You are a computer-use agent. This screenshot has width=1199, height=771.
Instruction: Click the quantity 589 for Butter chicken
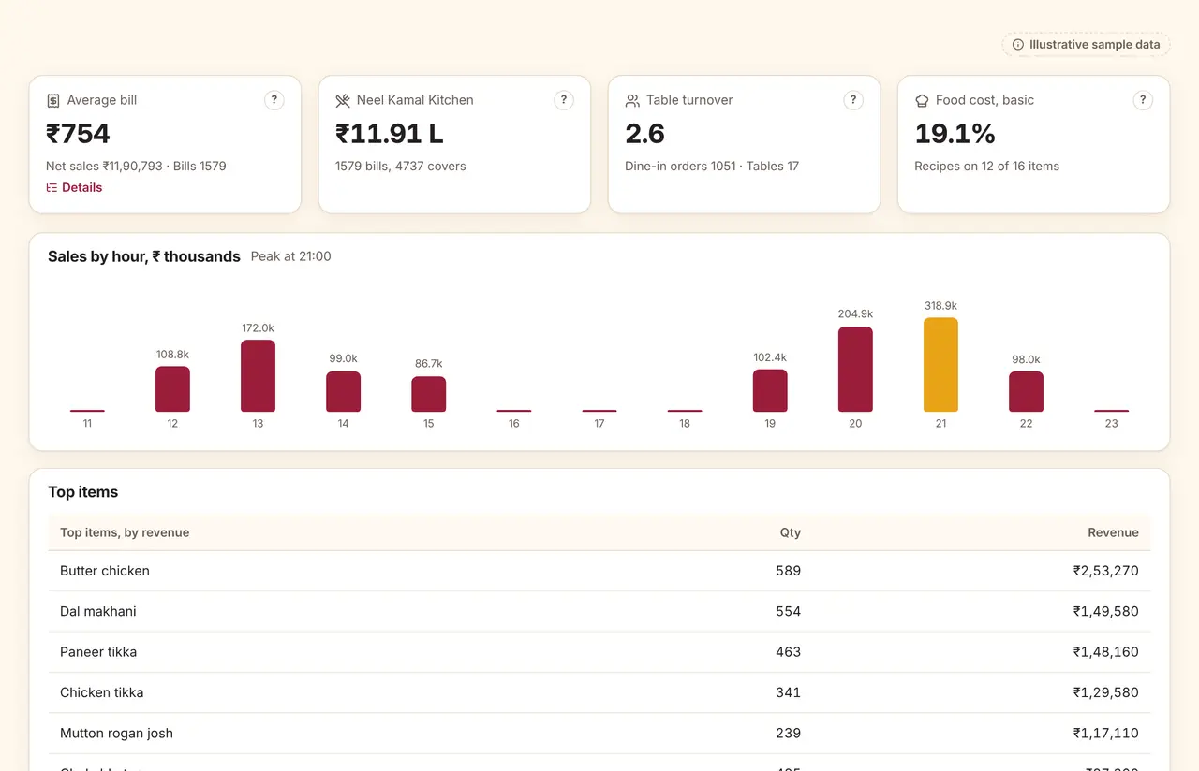(789, 571)
